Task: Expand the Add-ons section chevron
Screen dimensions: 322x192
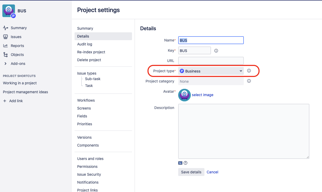Action: (x=5, y=64)
